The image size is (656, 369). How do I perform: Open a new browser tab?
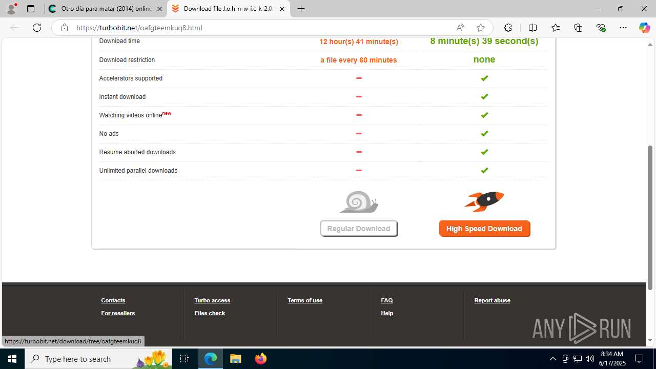point(301,9)
